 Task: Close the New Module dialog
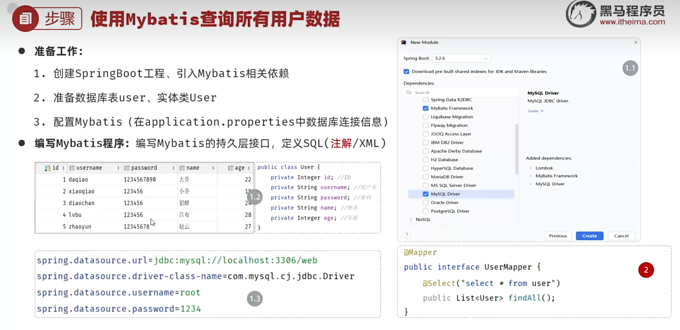(635, 42)
